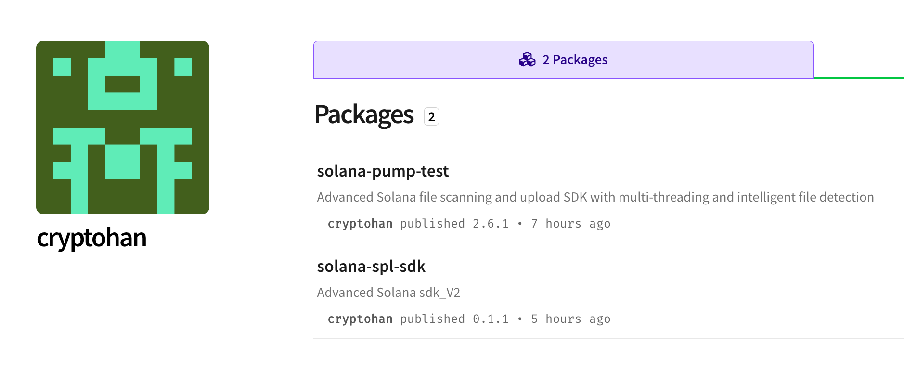
Task: Click the word published under solana-spl-sdk
Action: pyautogui.click(x=432, y=319)
